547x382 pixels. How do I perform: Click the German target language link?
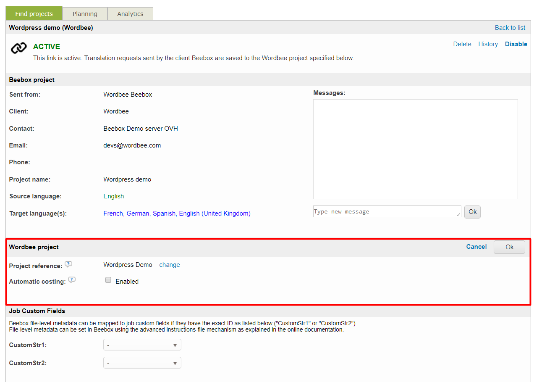click(x=138, y=213)
